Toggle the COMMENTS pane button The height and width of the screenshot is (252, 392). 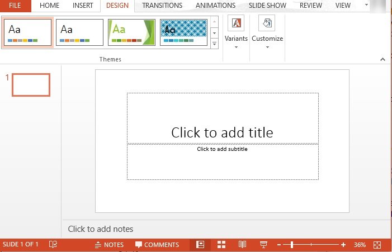pos(157,245)
